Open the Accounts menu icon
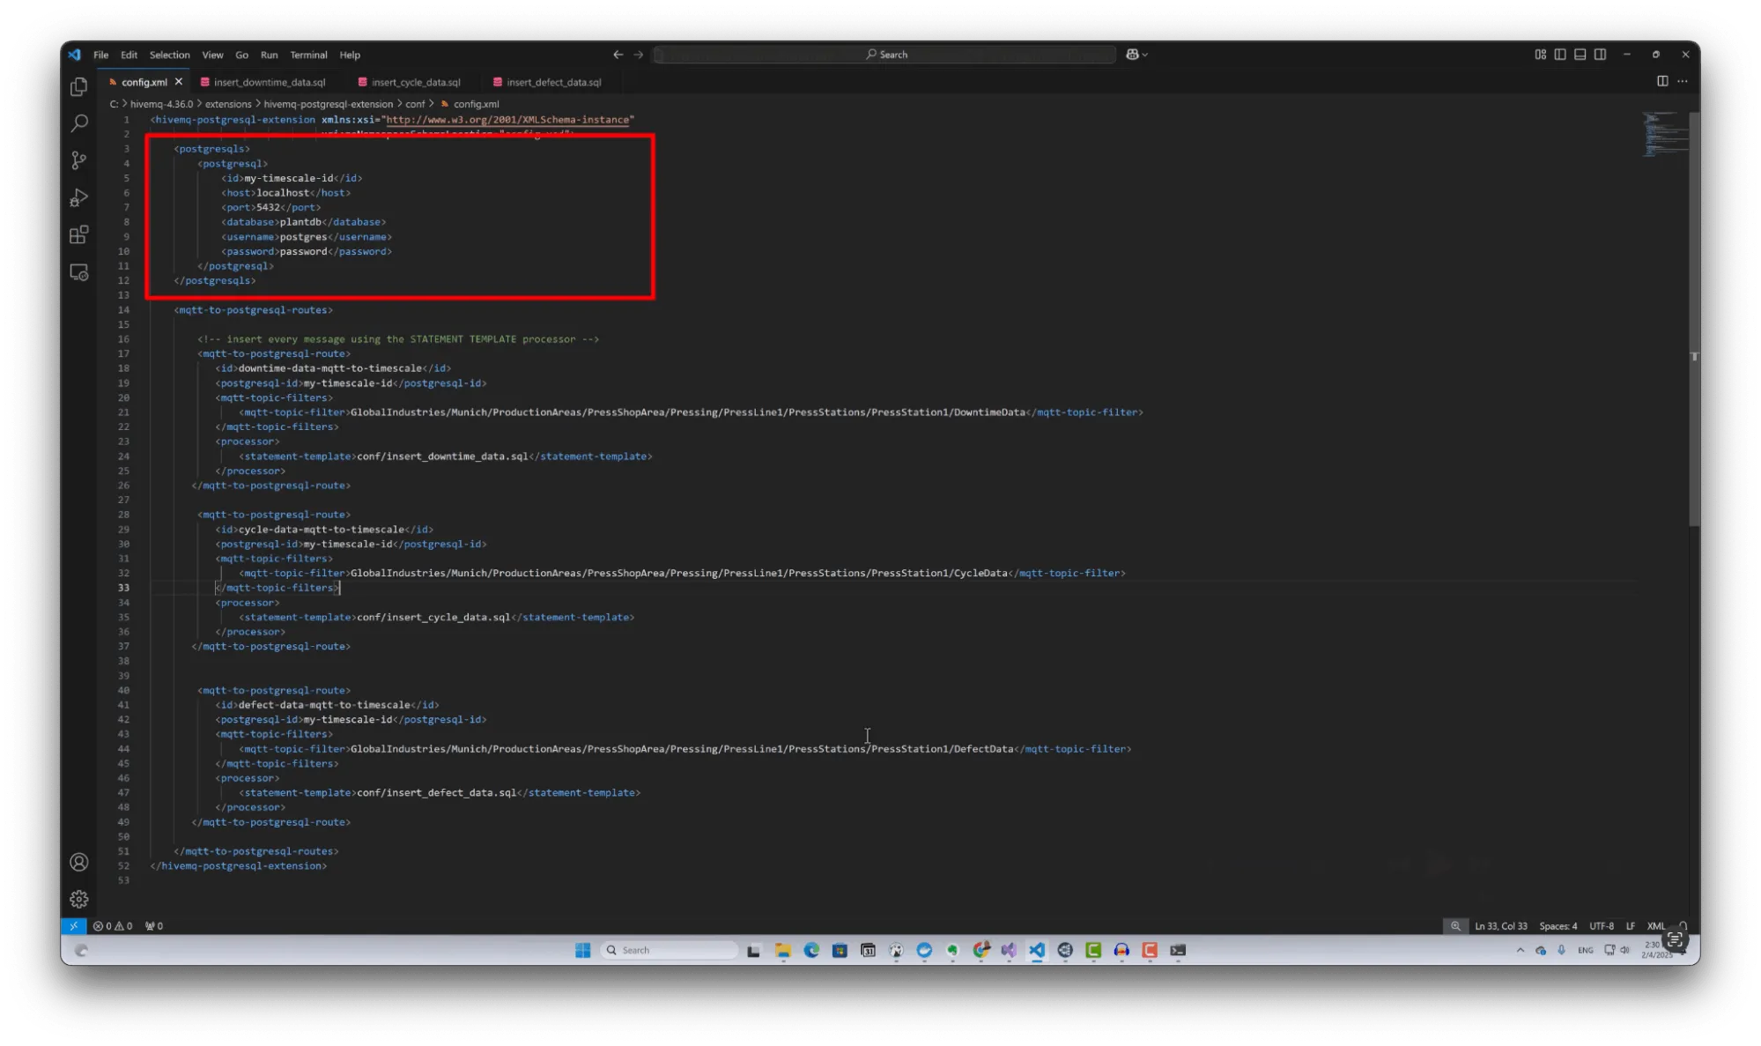Image resolution: width=1761 pixels, height=1046 pixels. [x=79, y=862]
